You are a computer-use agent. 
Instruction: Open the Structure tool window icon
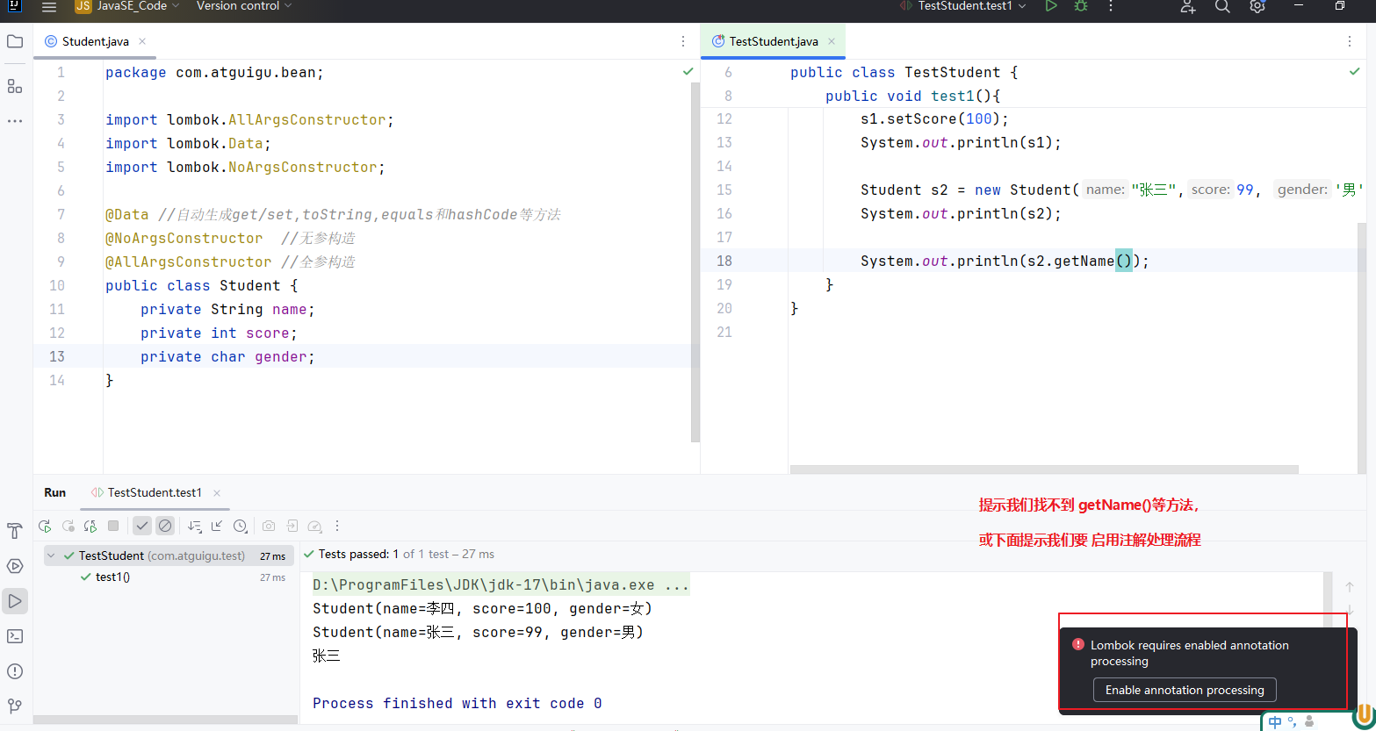[x=15, y=86]
